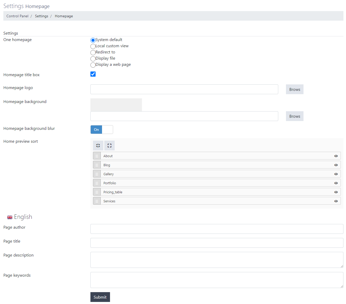Select Display a web page option

click(93, 65)
